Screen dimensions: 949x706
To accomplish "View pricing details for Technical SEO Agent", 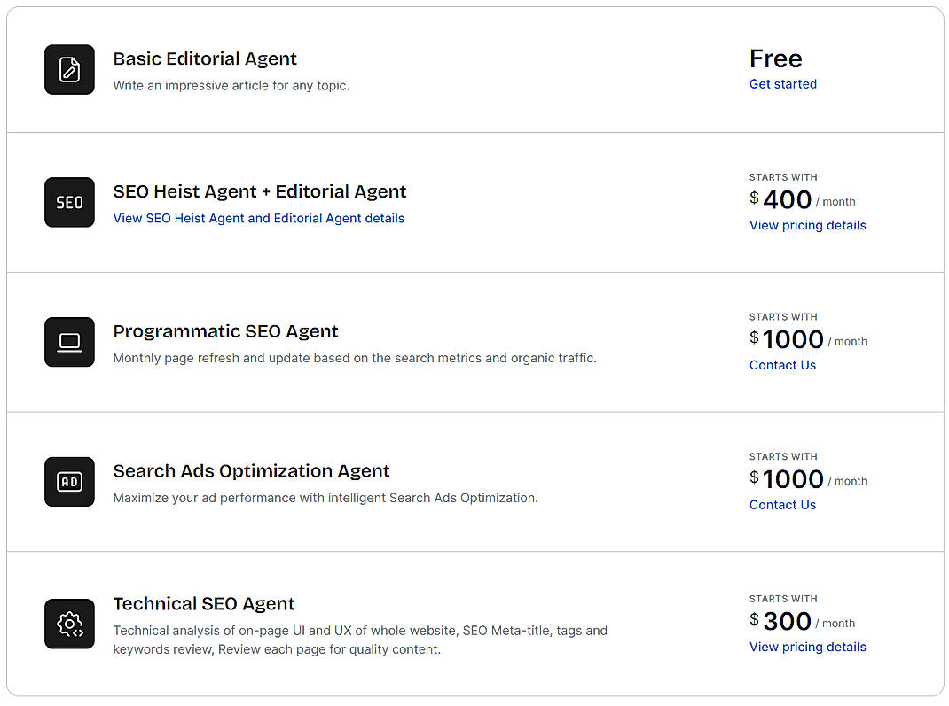I will (x=807, y=647).
